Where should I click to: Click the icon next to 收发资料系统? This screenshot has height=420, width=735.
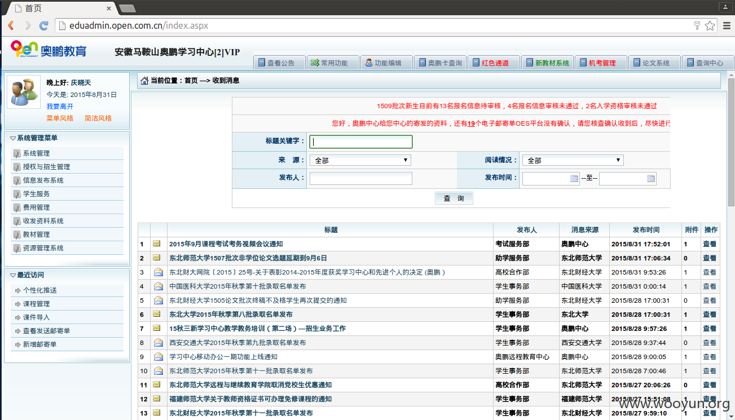click(17, 221)
